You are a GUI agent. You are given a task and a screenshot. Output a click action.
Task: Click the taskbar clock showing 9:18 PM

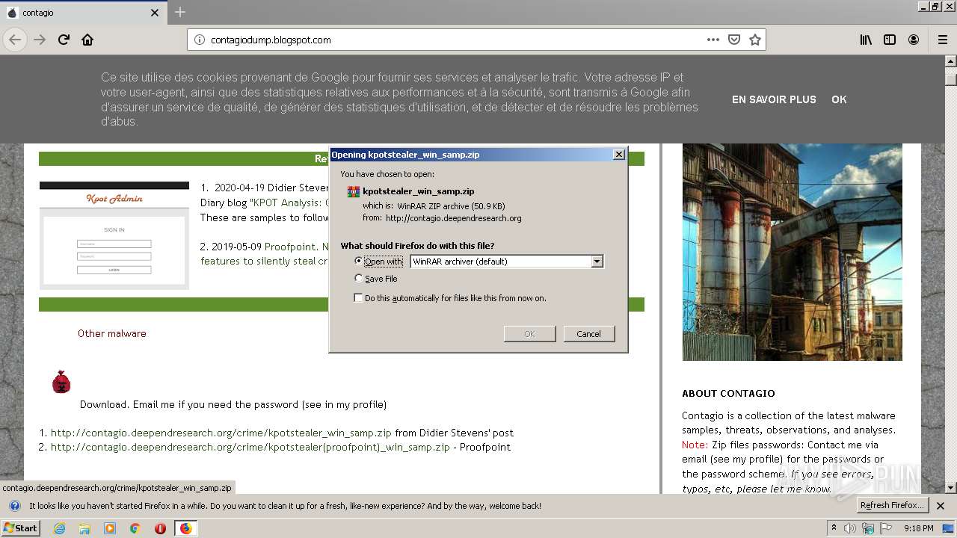(918, 528)
